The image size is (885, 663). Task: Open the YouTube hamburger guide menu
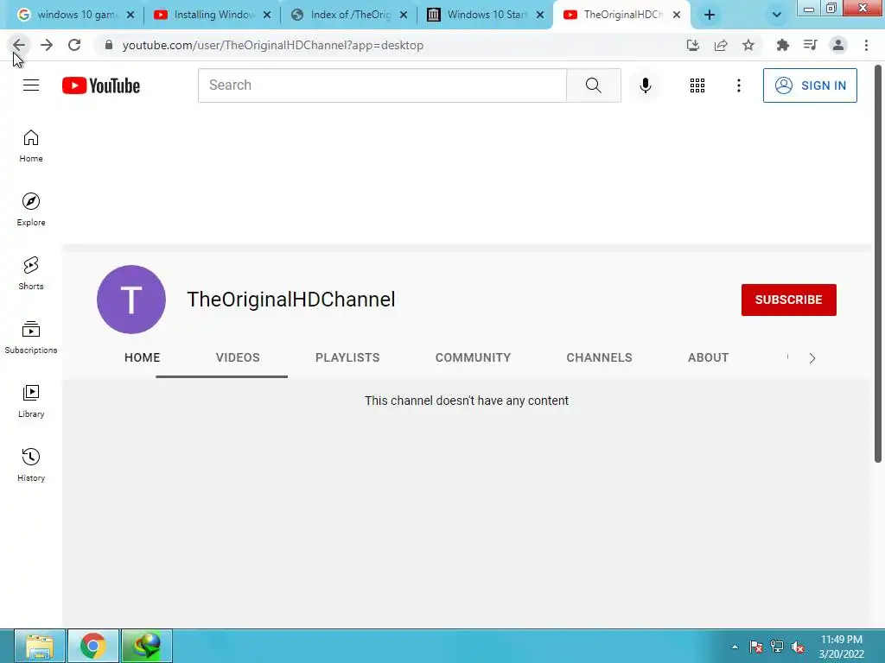coord(31,85)
